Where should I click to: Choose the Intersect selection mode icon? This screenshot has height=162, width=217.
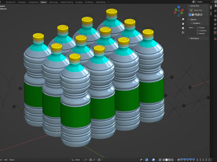201,15
